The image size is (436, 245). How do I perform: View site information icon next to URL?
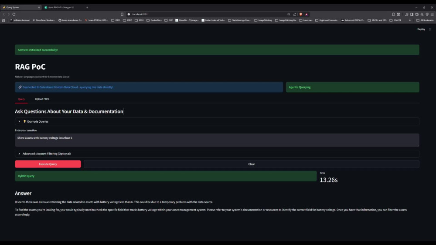129,14
